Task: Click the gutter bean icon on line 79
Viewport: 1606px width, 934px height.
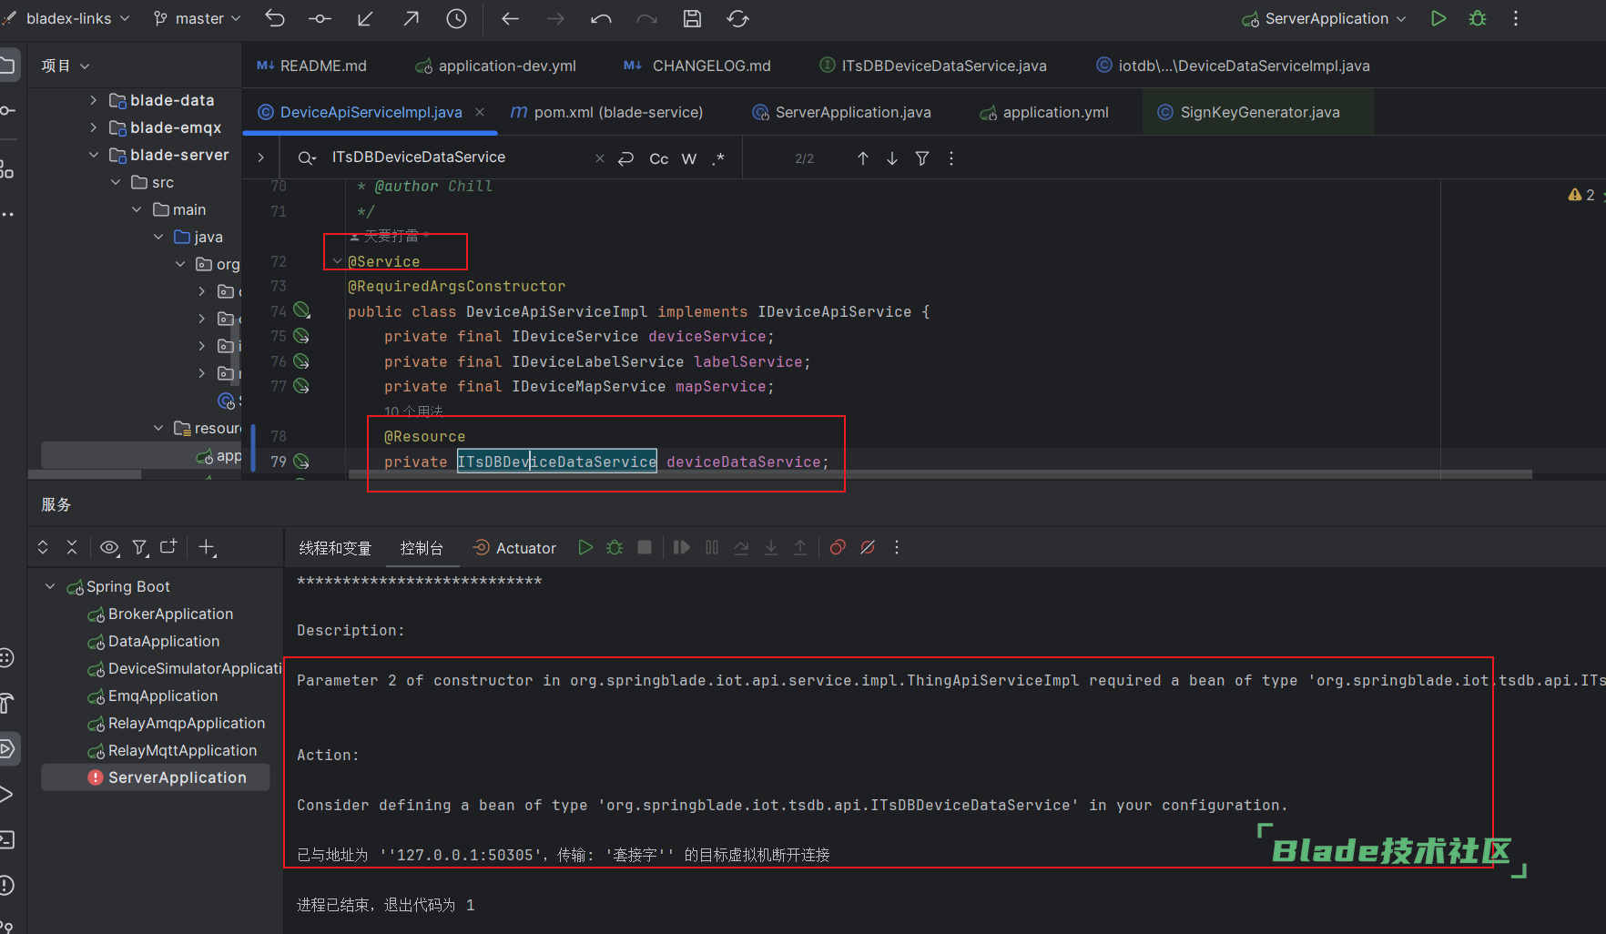Action: 301,462
